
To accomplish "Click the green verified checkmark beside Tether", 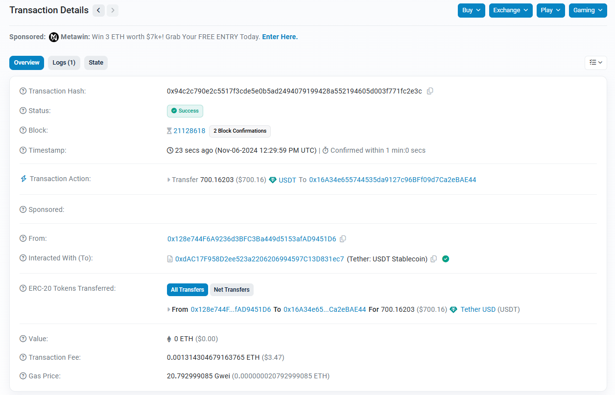I will (446, 259).
